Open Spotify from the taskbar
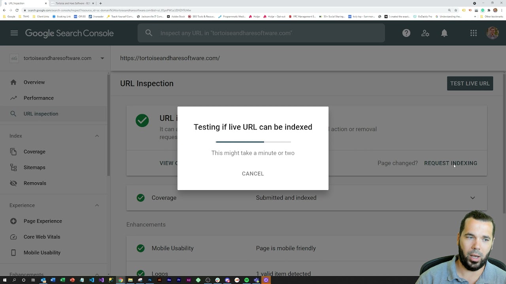Image resolution: width=506 pixels, height=284 pixels. [247, 280]
